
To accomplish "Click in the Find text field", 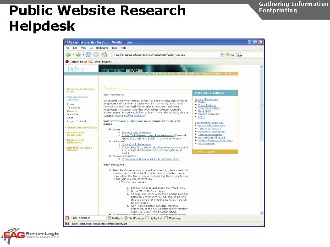I will tap(92, 218).
